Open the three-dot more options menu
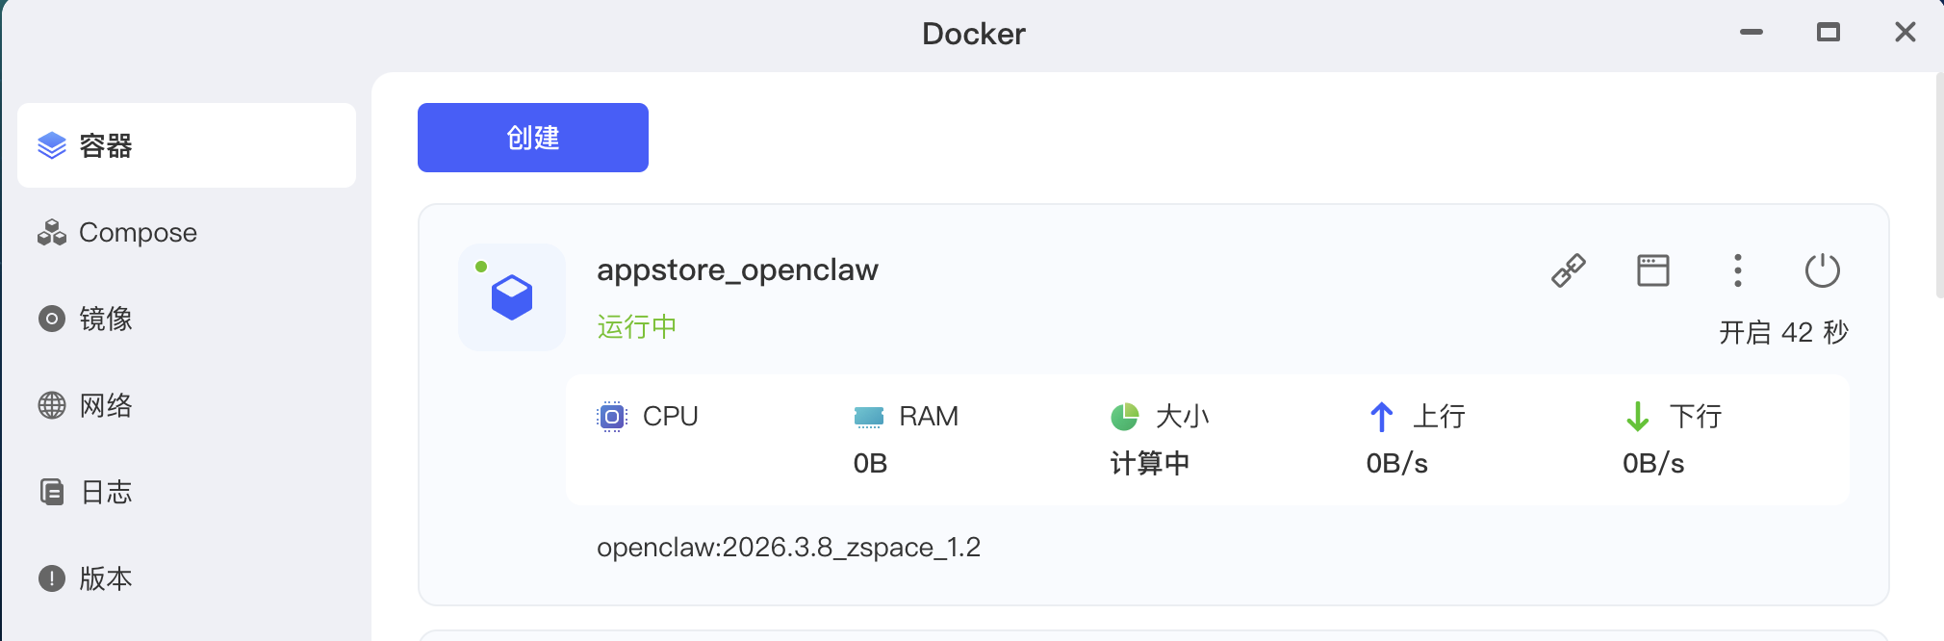Screen dimensions: 1944x641 (1737, 270)
